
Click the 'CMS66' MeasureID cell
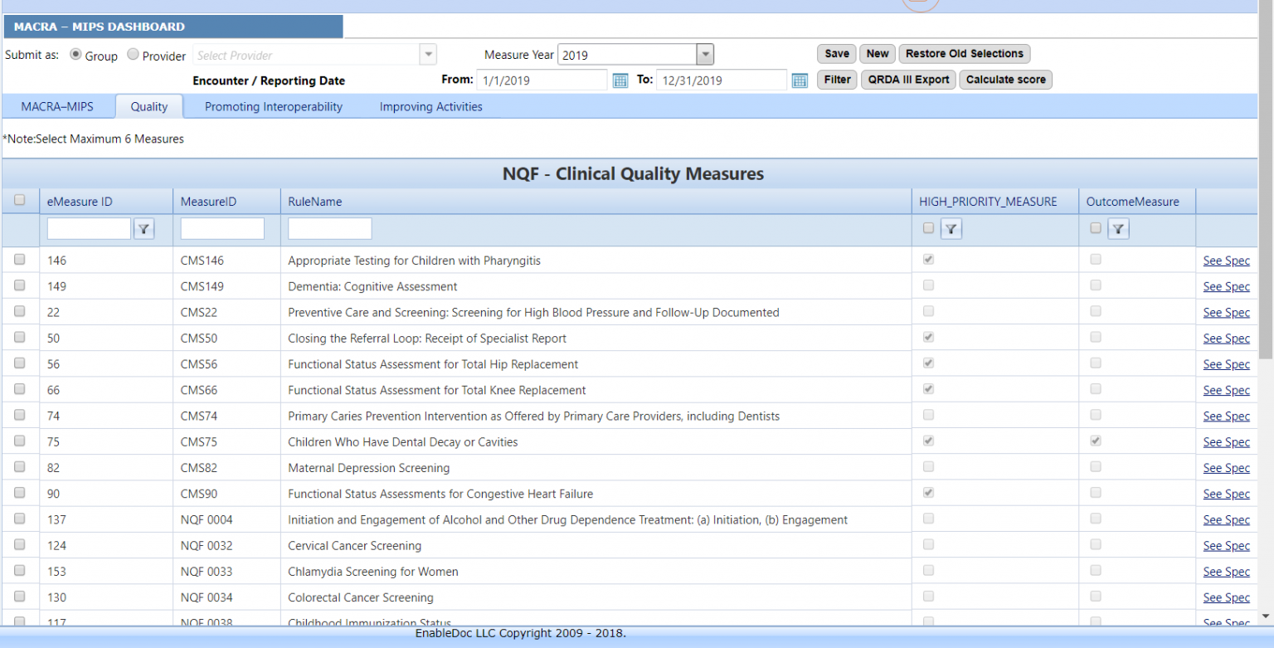(226, 390)
